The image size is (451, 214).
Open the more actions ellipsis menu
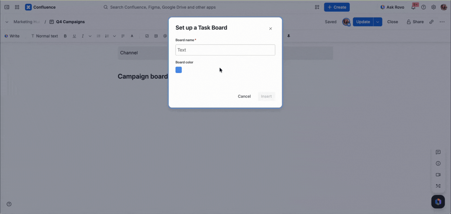point(442,22)
